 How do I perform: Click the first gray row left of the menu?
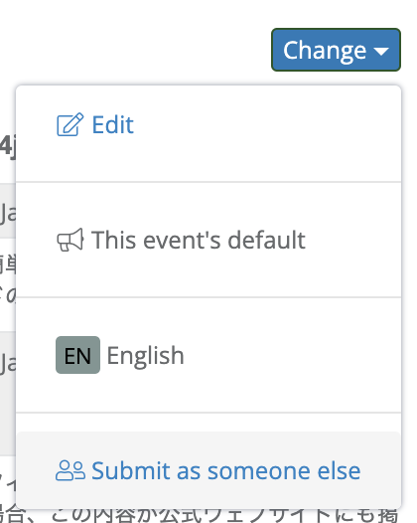coord(8,210)
